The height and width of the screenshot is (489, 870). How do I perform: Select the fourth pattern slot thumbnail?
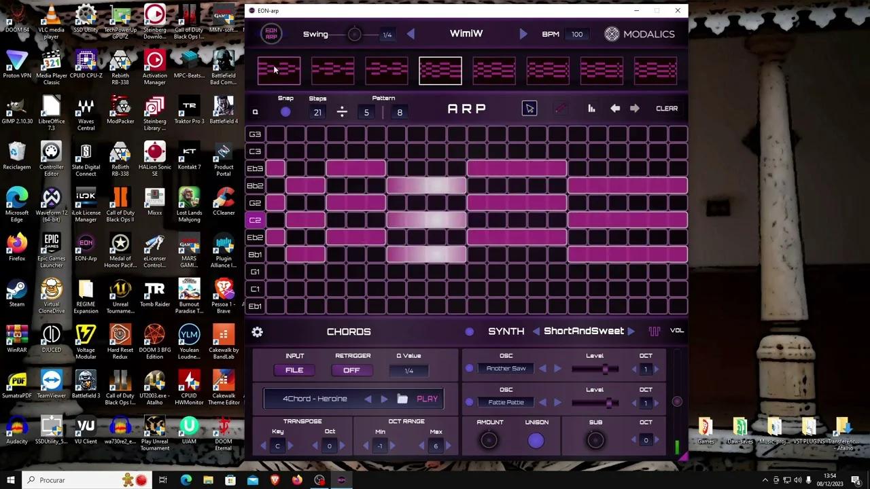click(x=440, y=70)
